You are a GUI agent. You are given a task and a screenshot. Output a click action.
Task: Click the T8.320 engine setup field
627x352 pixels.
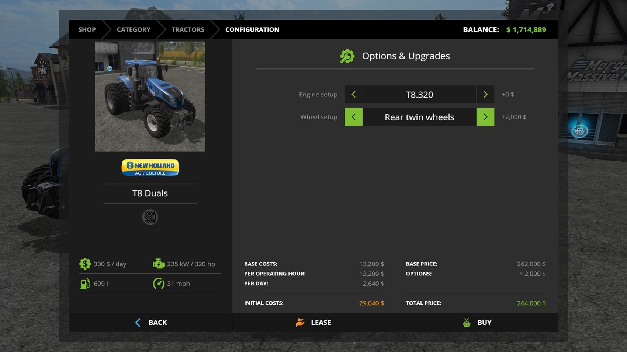[419, 95]
